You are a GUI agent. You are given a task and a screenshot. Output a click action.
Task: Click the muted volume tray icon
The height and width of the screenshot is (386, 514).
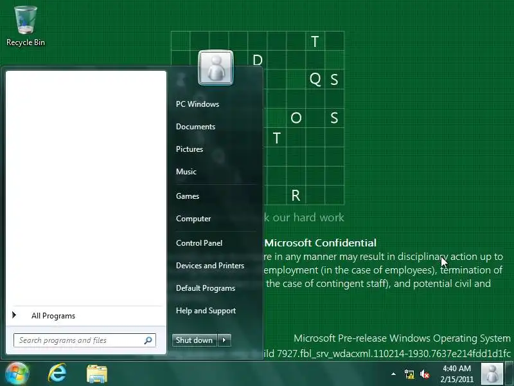[425, 374]
